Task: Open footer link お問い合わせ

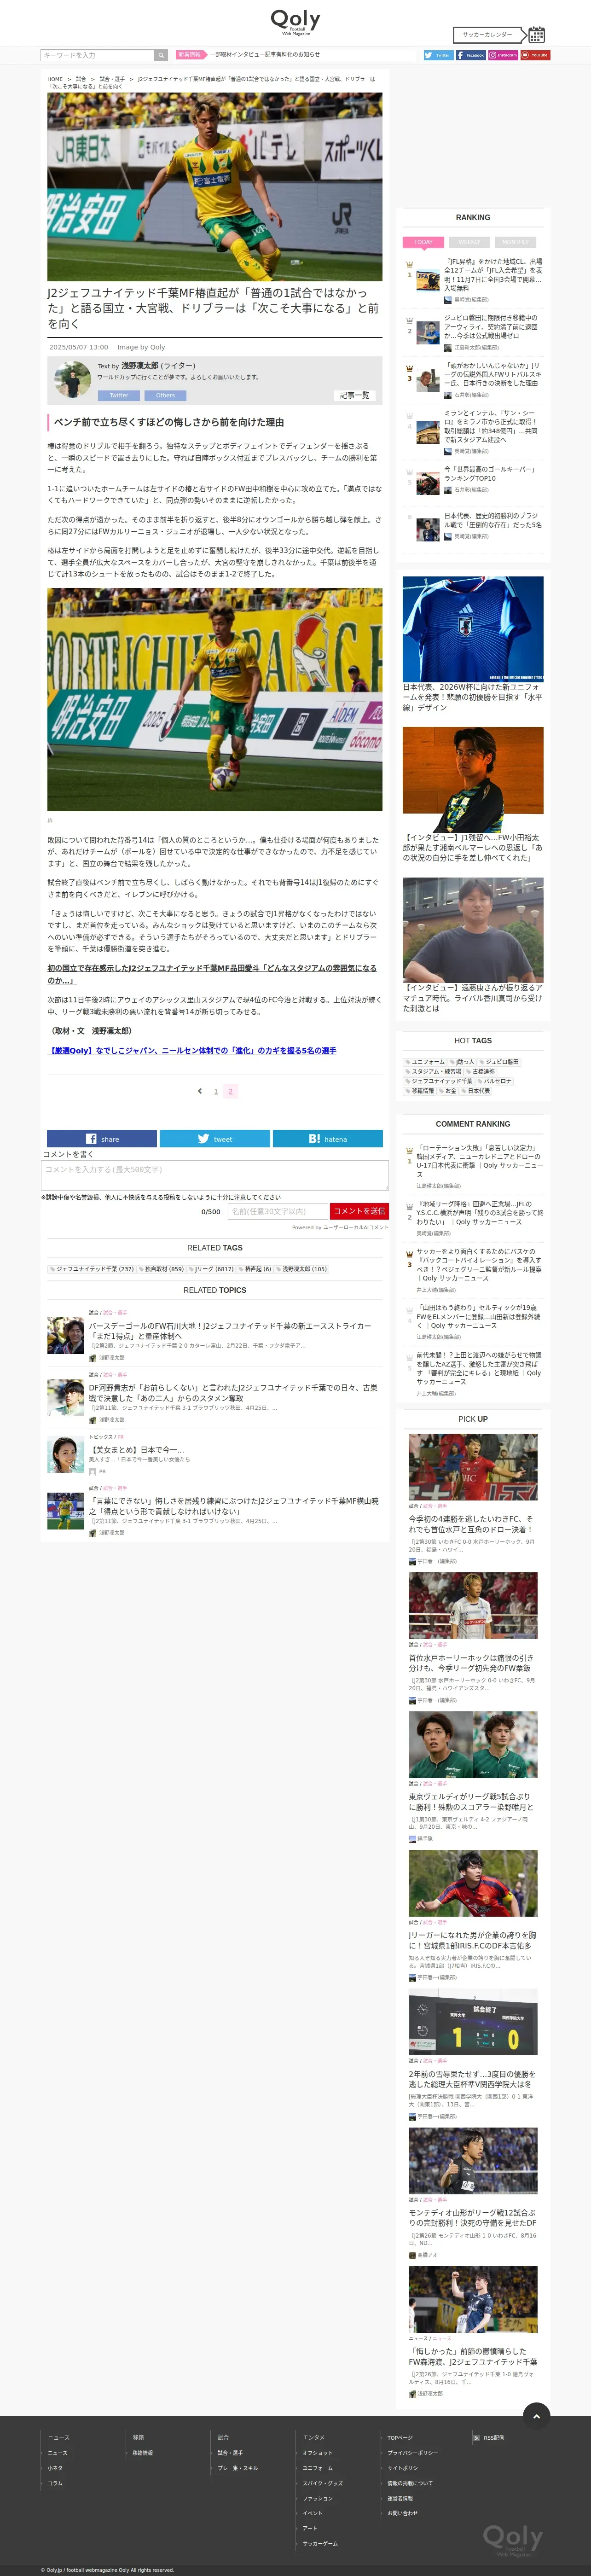Action: (x=403, y=2513)
